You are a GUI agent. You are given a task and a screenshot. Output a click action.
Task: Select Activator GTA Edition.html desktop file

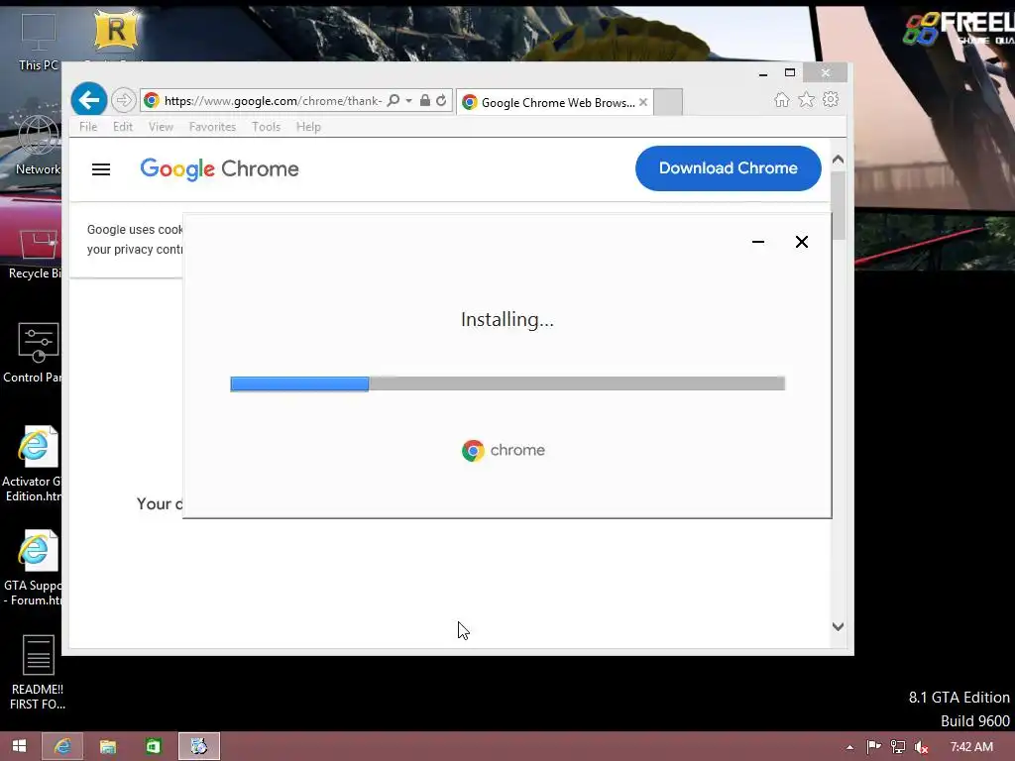(33, 464)
